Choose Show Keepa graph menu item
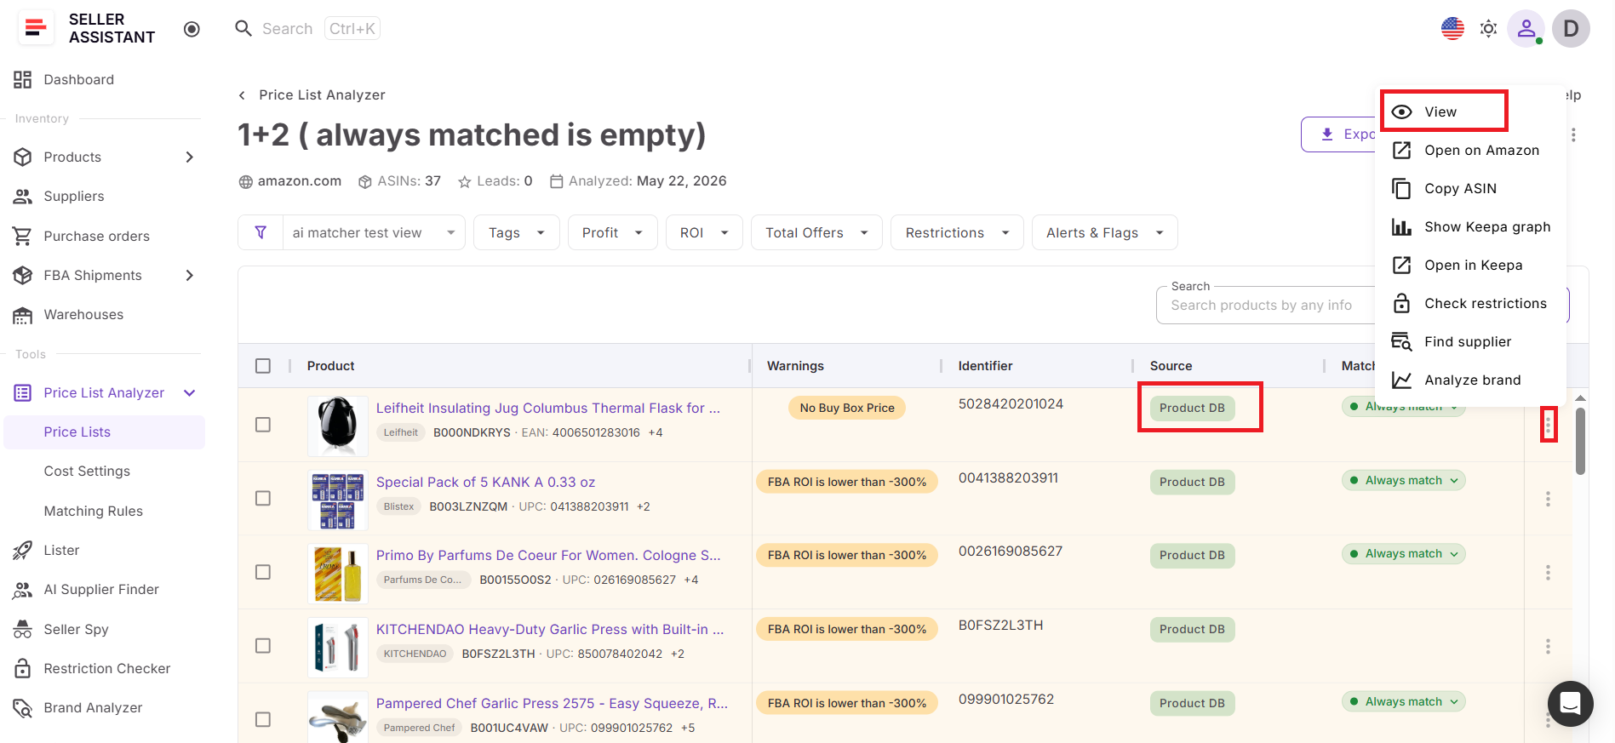Viewport: 1615px width, 743px height. (1470, 226)
